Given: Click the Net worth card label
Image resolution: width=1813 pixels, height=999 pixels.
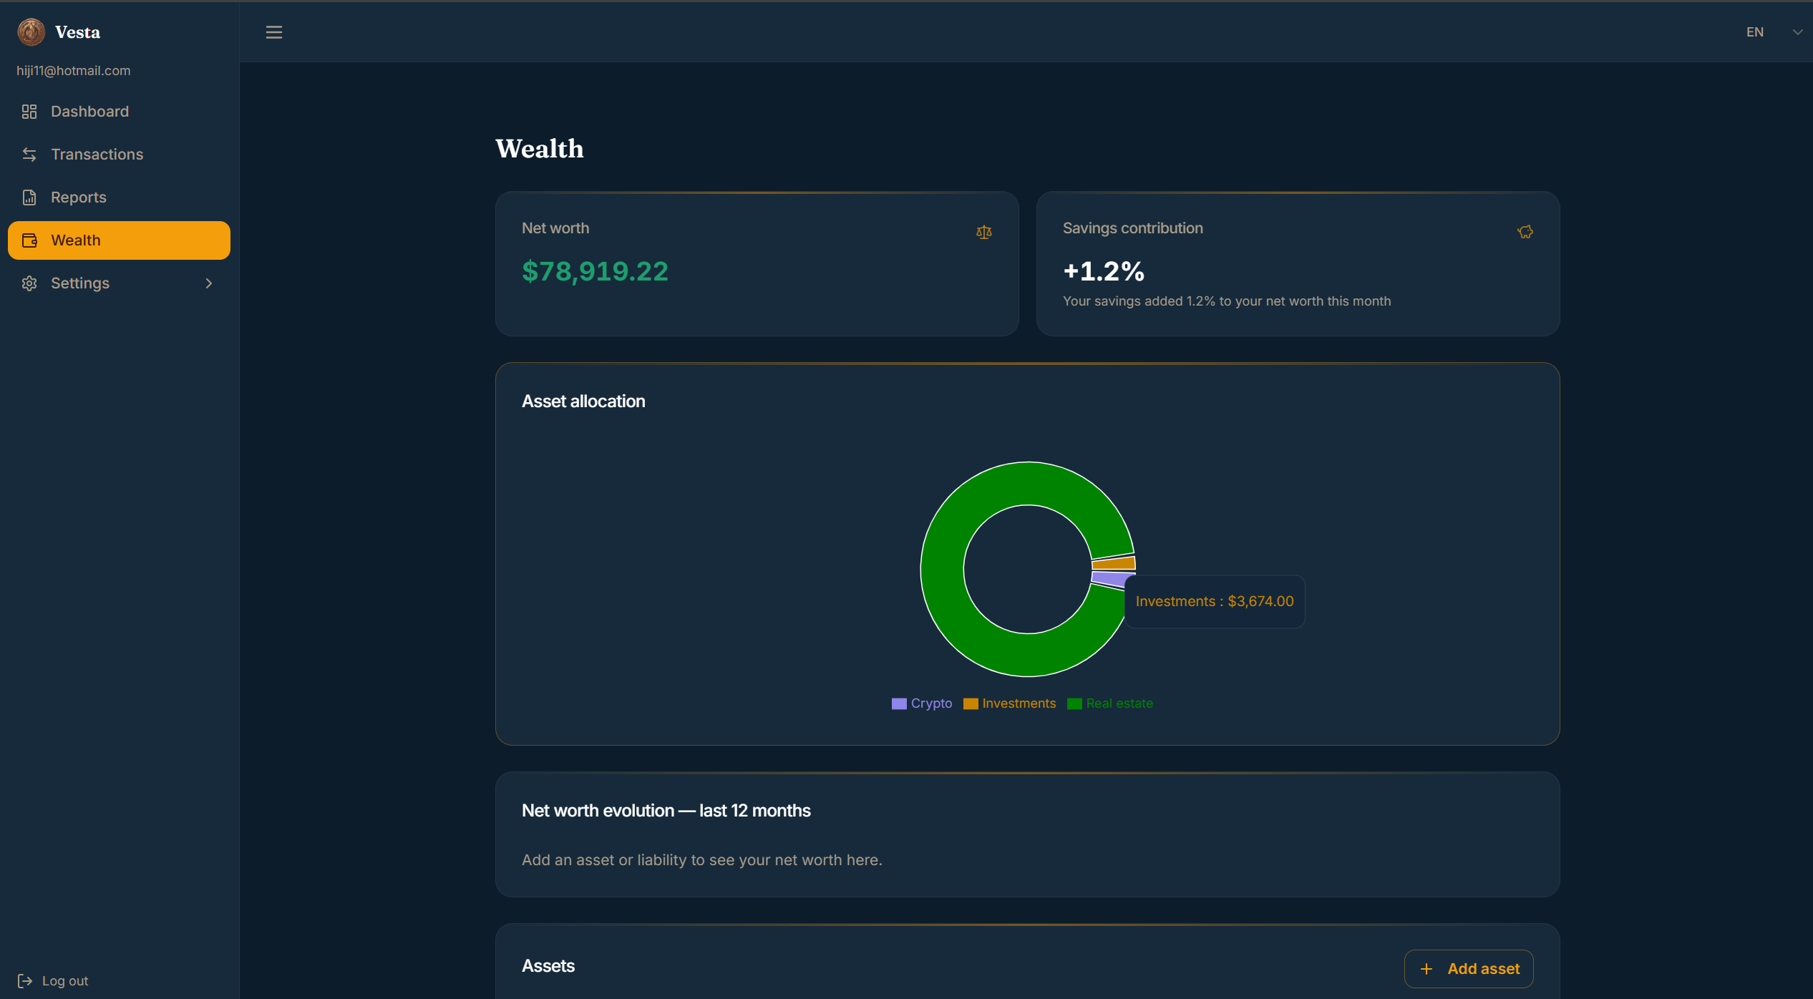Looking at the screenshot, I should [555, 228].
